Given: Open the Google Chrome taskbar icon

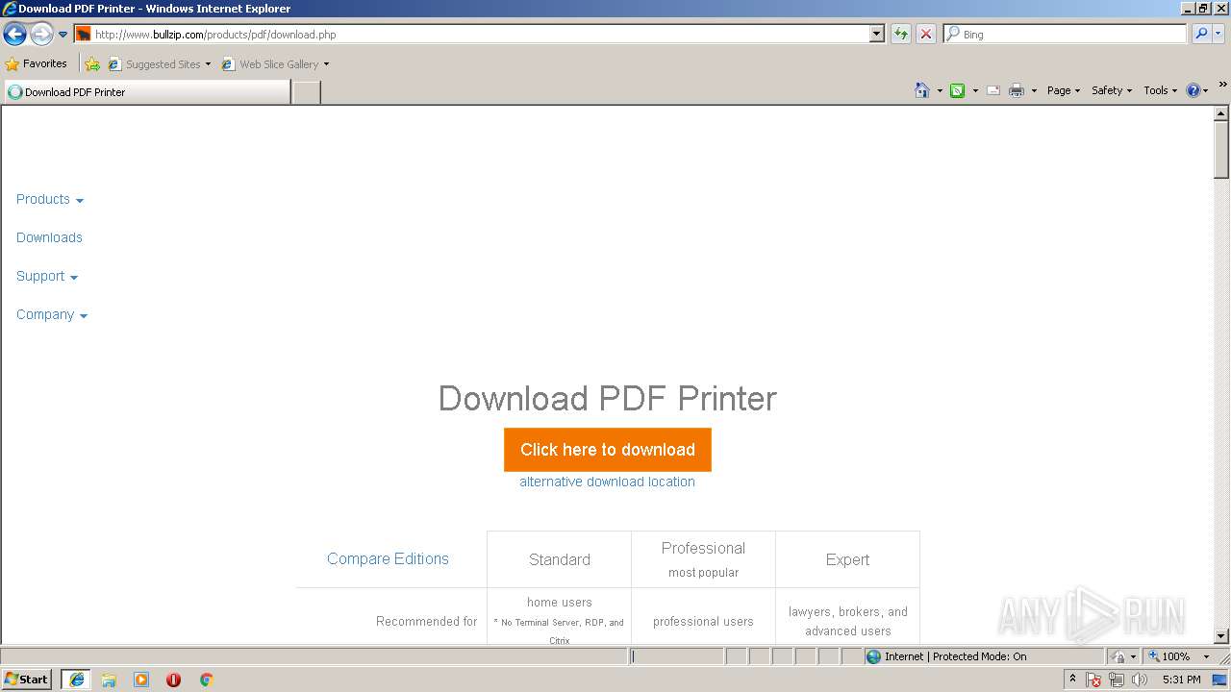Looking at the screenshot, I should coord(206,680).
